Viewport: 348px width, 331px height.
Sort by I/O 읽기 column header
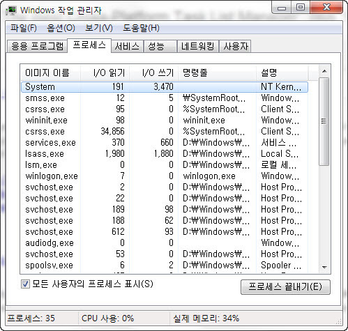click(105, 73)
